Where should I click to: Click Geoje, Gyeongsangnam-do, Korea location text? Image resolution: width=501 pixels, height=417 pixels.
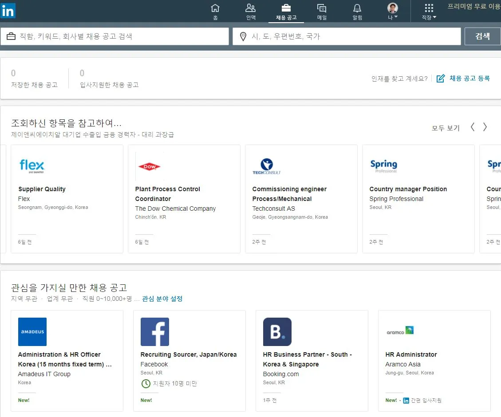click(x=290, y=217)
